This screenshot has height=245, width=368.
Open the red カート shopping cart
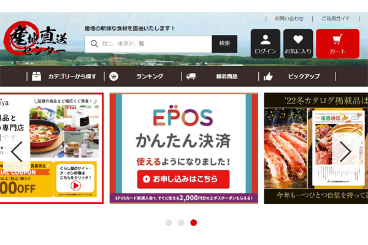[337, 43]
